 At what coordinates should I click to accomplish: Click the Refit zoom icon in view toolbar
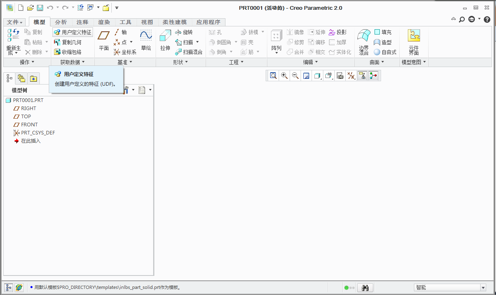coord(273,76)
